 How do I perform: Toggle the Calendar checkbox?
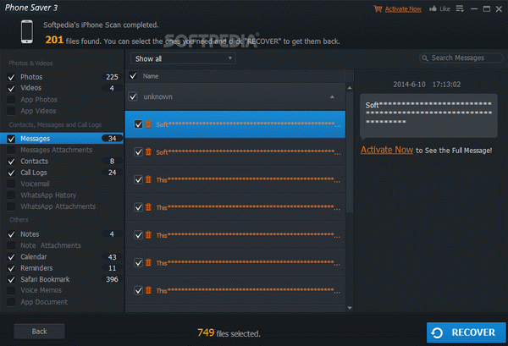tap(11, 257)
